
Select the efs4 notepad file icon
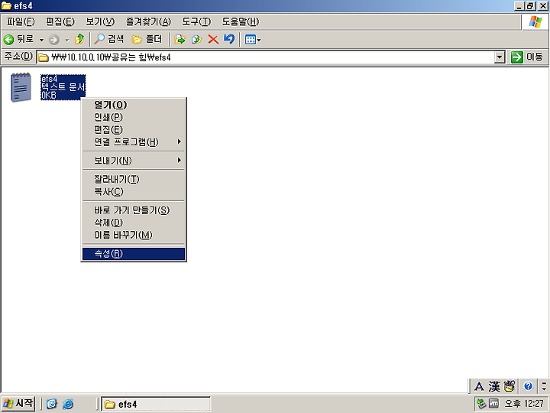pos(21,87)
